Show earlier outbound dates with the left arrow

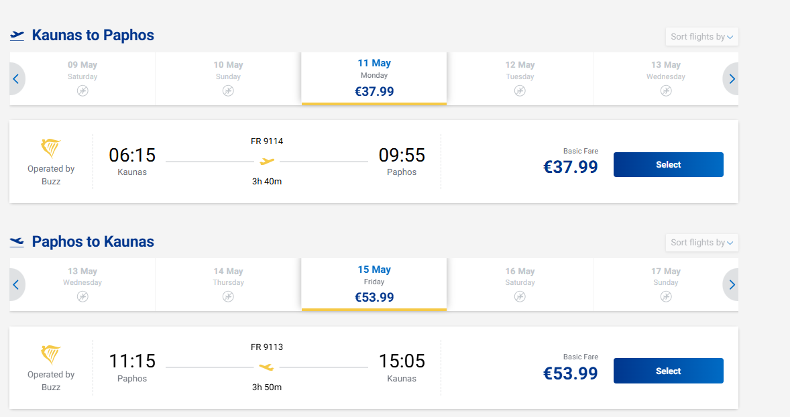point(15,79)
